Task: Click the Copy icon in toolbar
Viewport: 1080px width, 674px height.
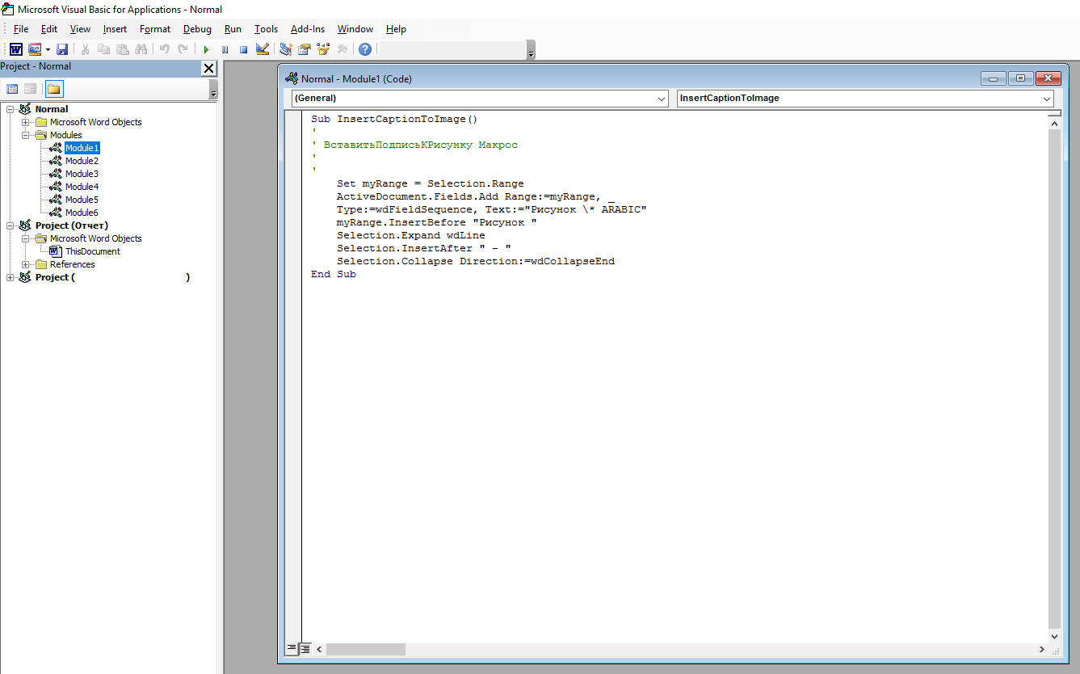Action: coord(103,49)
